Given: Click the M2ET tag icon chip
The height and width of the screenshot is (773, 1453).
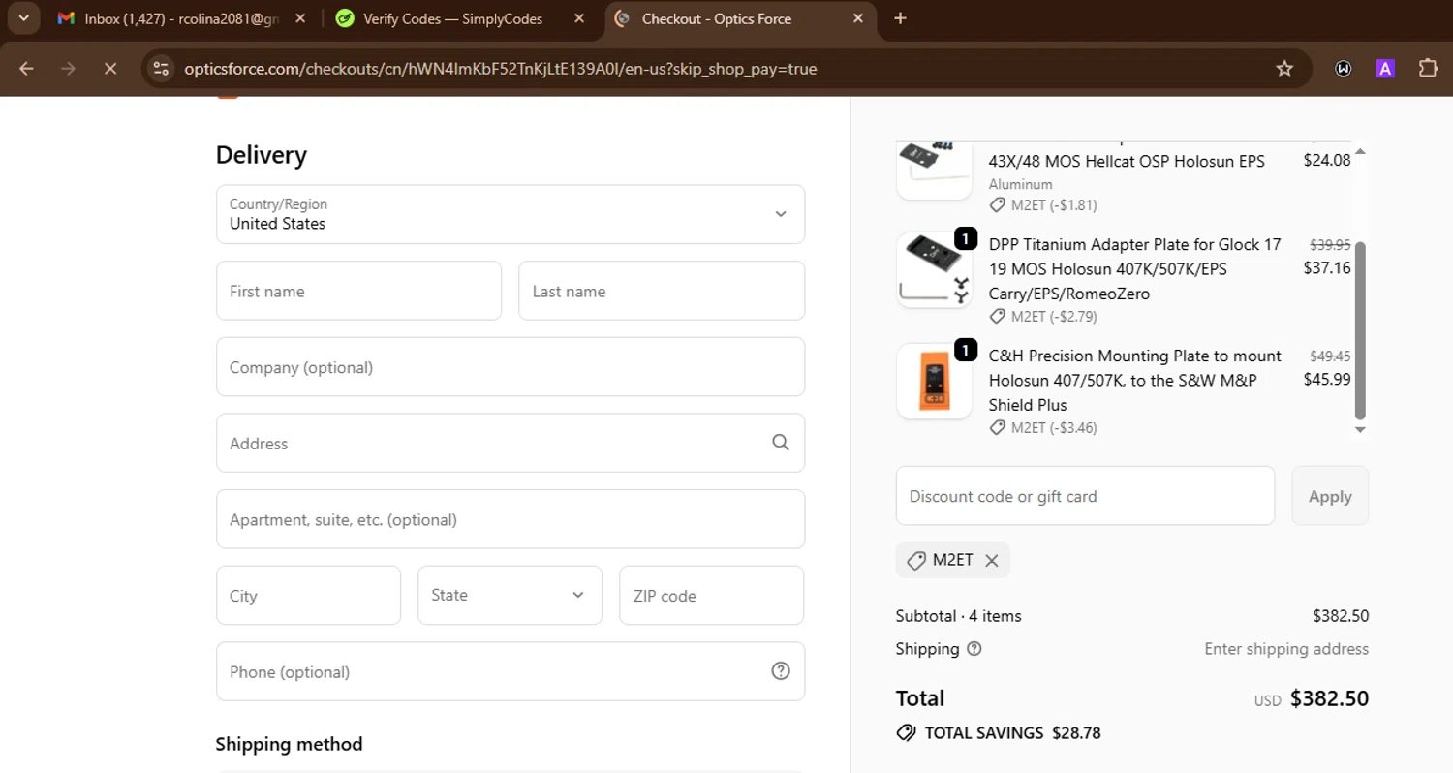Looking at the screenshot, I should 915,560.
